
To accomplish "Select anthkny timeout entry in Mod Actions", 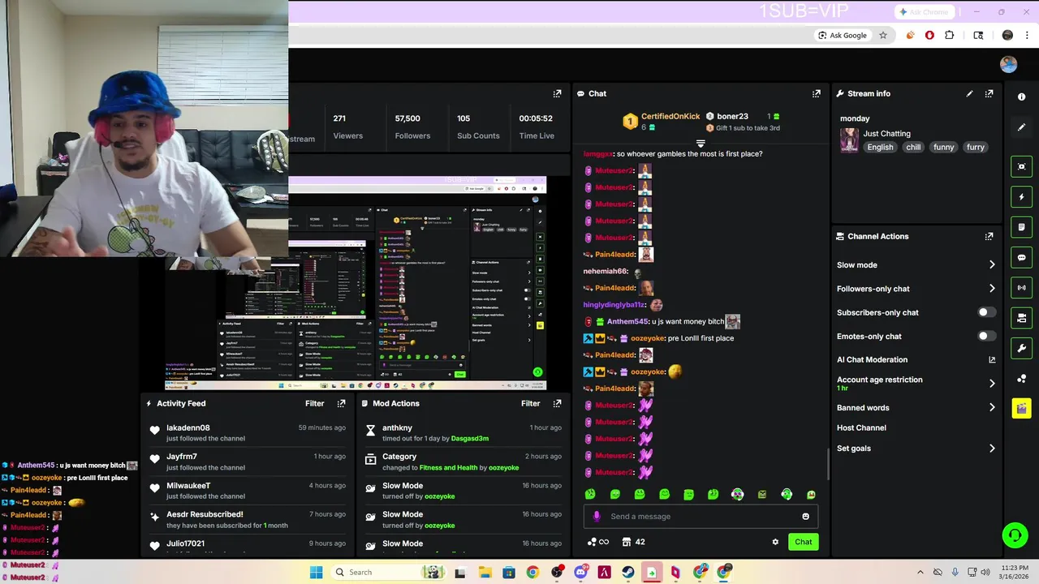I will 463,433.
